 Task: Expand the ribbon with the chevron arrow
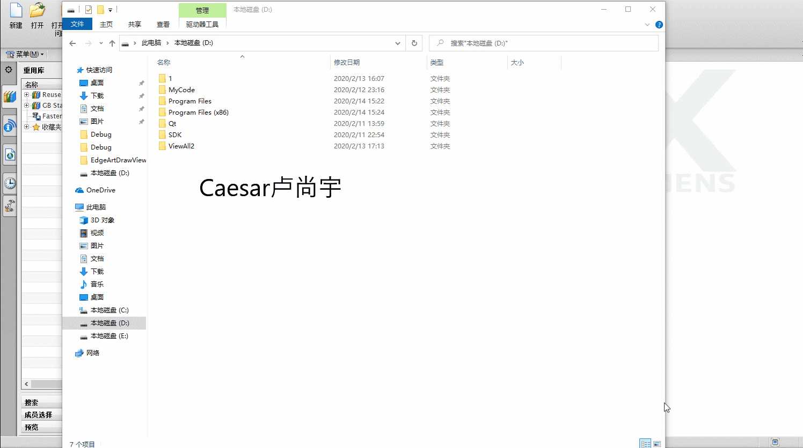pos(647,25)
